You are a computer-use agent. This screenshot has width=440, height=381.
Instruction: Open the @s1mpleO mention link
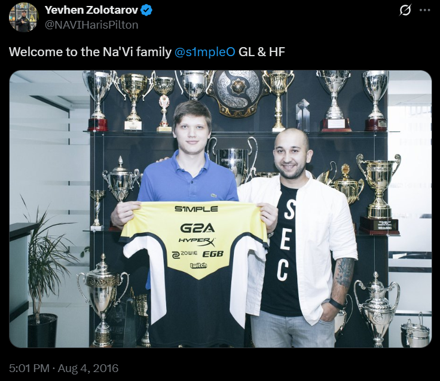205,52
